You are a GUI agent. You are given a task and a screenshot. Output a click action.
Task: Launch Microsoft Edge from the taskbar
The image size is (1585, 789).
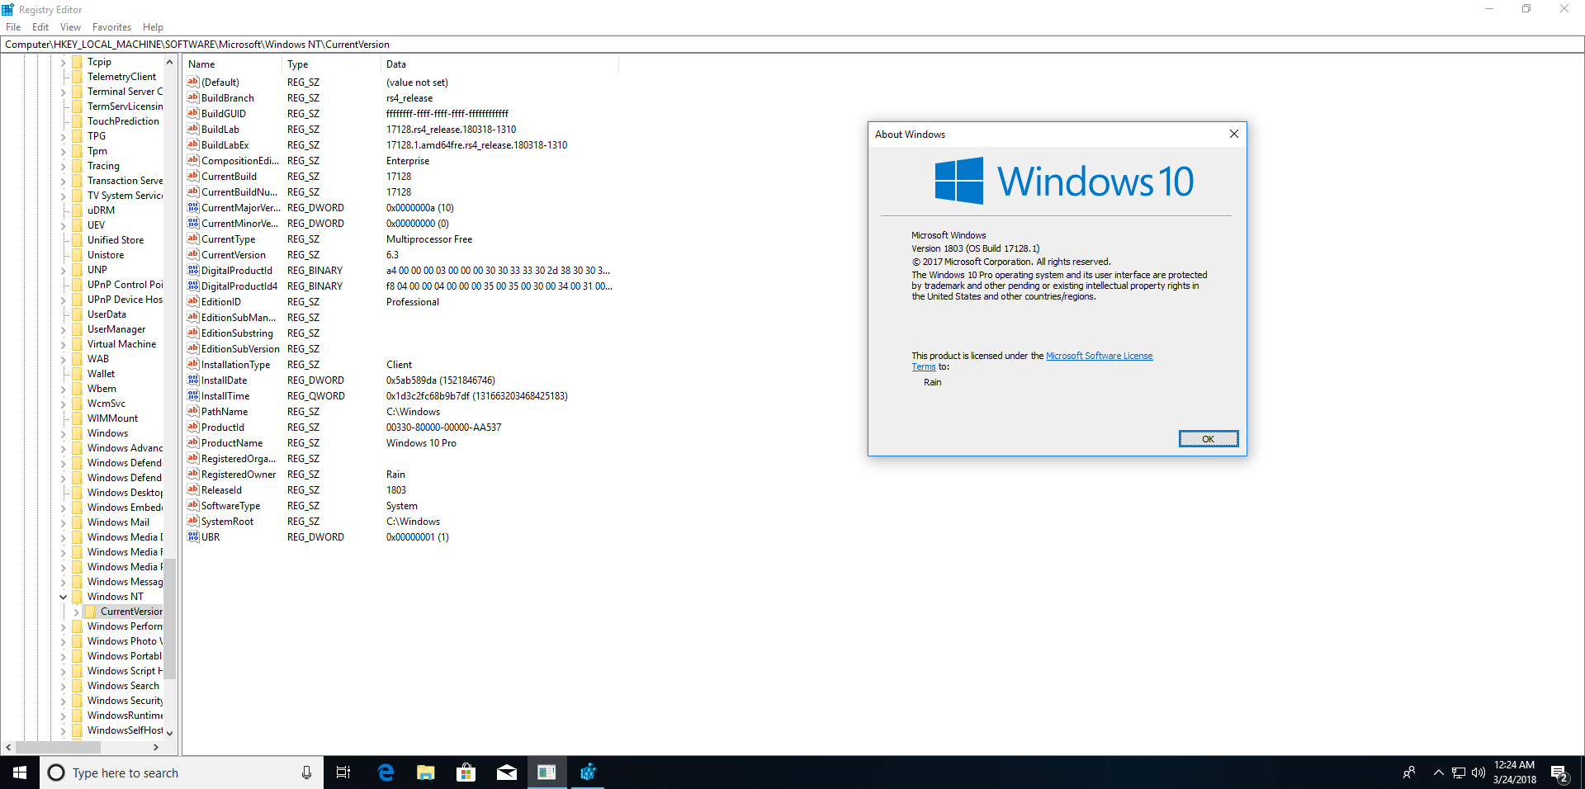click(x=386, y=772)
